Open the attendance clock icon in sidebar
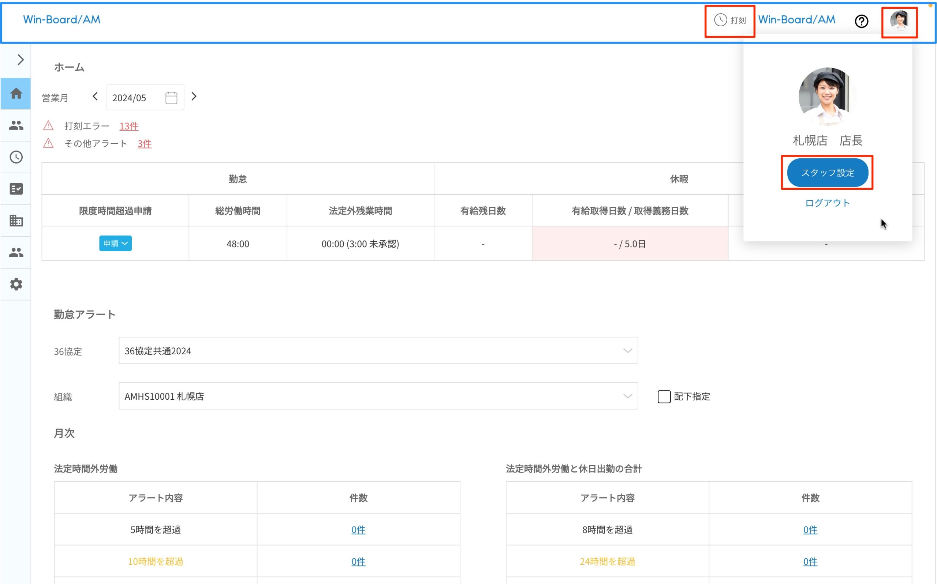Screen dimensions: 937x584 pos(16,157)
